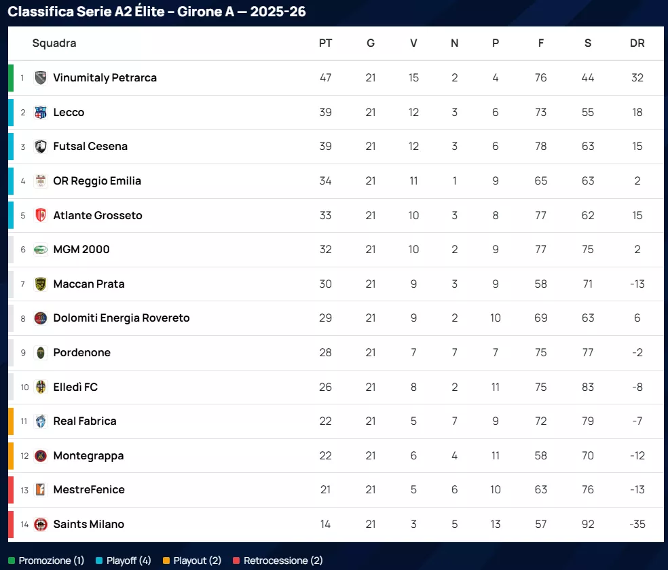The image size is (668, 570).
Task: Click the Vinumitaly Petrarca team crest
Action: click(x=41, y=77)
